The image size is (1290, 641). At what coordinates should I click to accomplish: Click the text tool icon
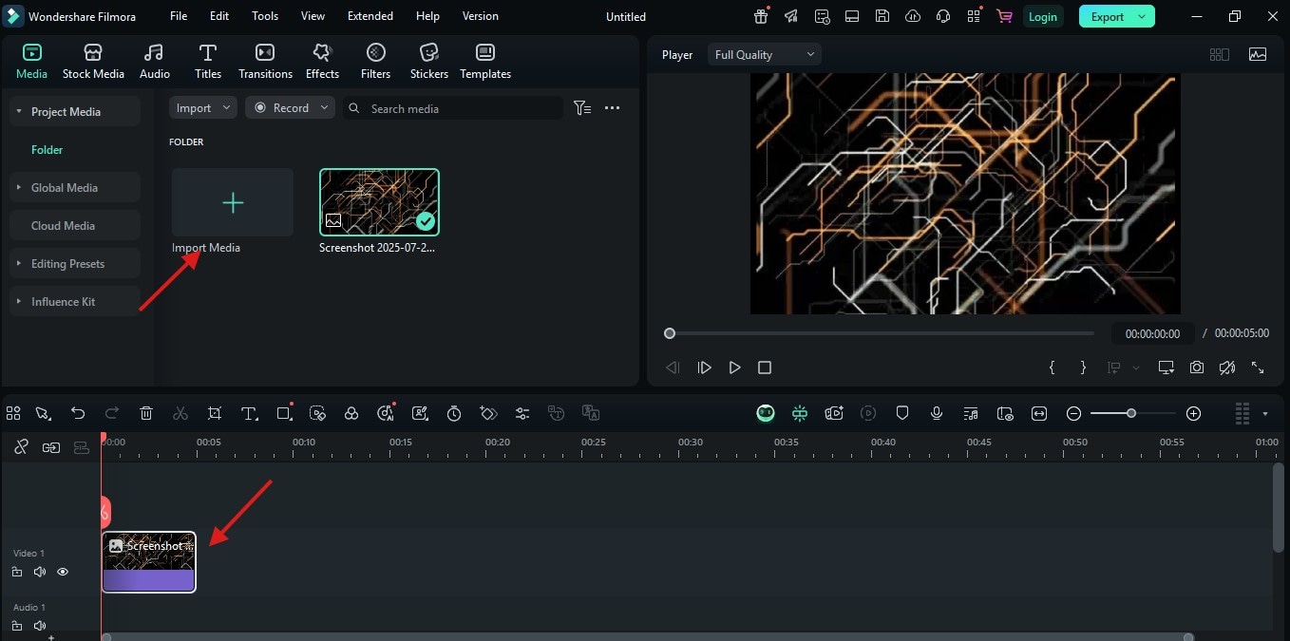tap(249, 413)
